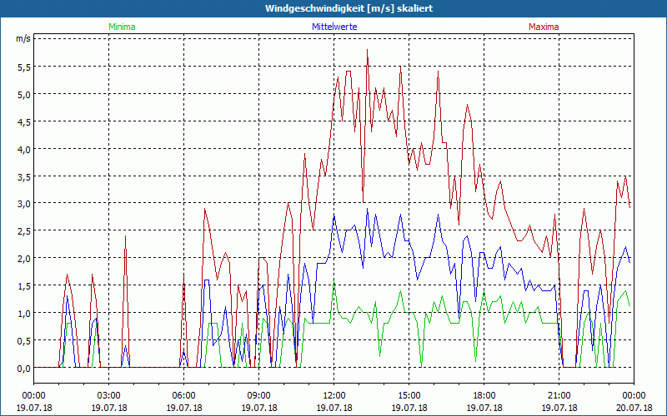Image resolution: width=667 pixels, height=416 pixels.
Task: Click the 0,5 value on y-axis
Action: pos(23,341)
